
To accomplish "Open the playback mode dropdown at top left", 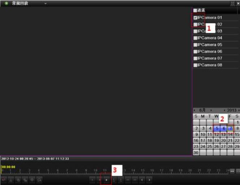I will point(46,3).
